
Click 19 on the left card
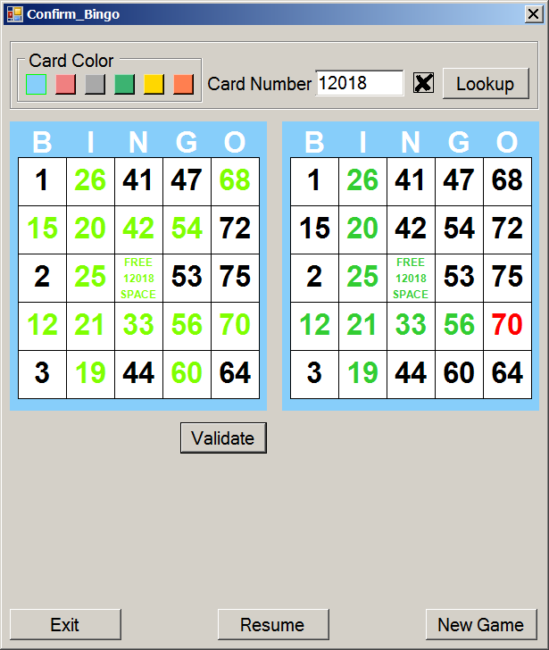tap(90, 374)
